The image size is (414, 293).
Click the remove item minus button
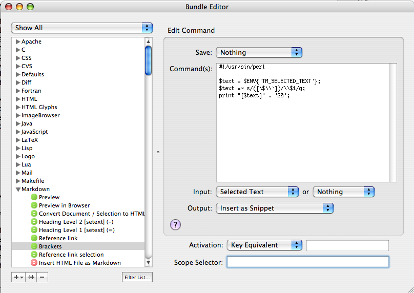coord(42,277)
